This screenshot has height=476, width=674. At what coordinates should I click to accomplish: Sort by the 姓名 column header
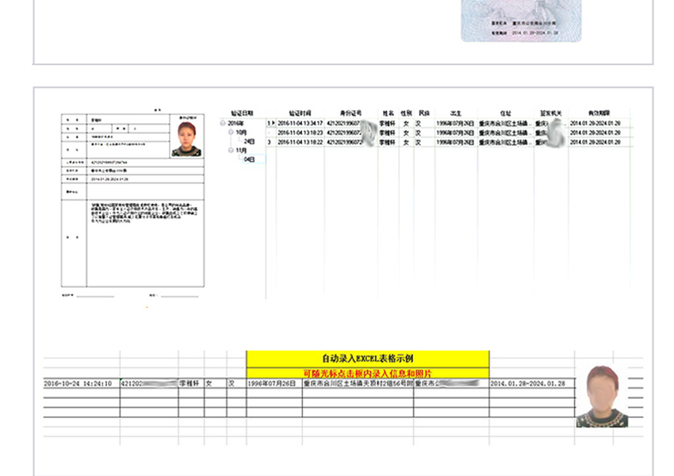point(388,113)
